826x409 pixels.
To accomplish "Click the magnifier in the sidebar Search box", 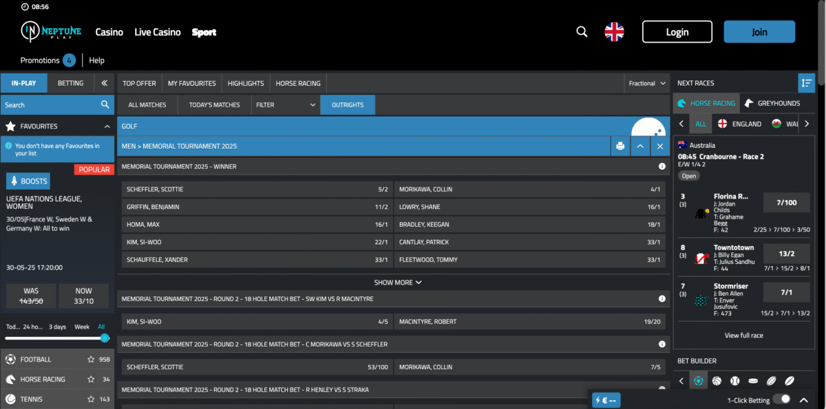I will 105,104.
